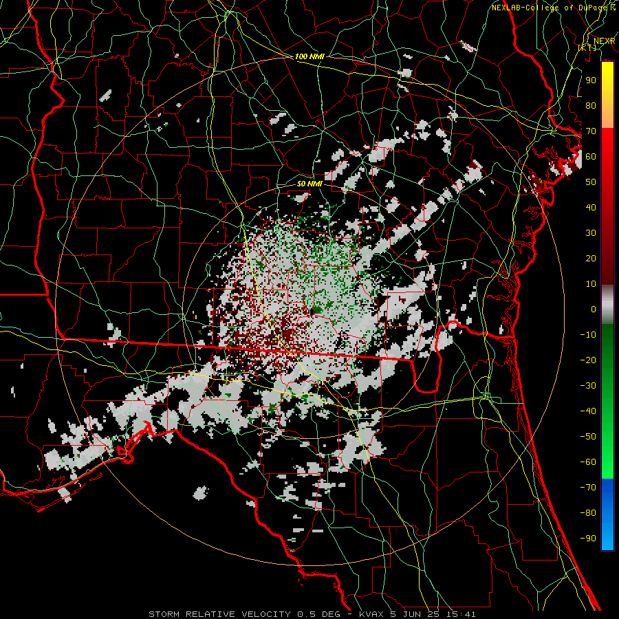
Task: Click the 90 value on the velocity scale
Action: [591, 80]
